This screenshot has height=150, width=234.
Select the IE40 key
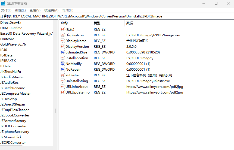point(4,50)
